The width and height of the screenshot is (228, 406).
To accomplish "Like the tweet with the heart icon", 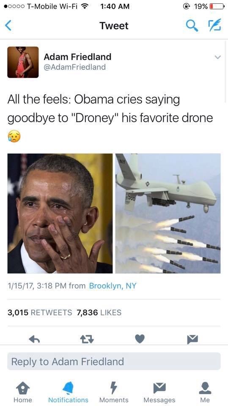I will pyautogui.click(x=140, y=339).
